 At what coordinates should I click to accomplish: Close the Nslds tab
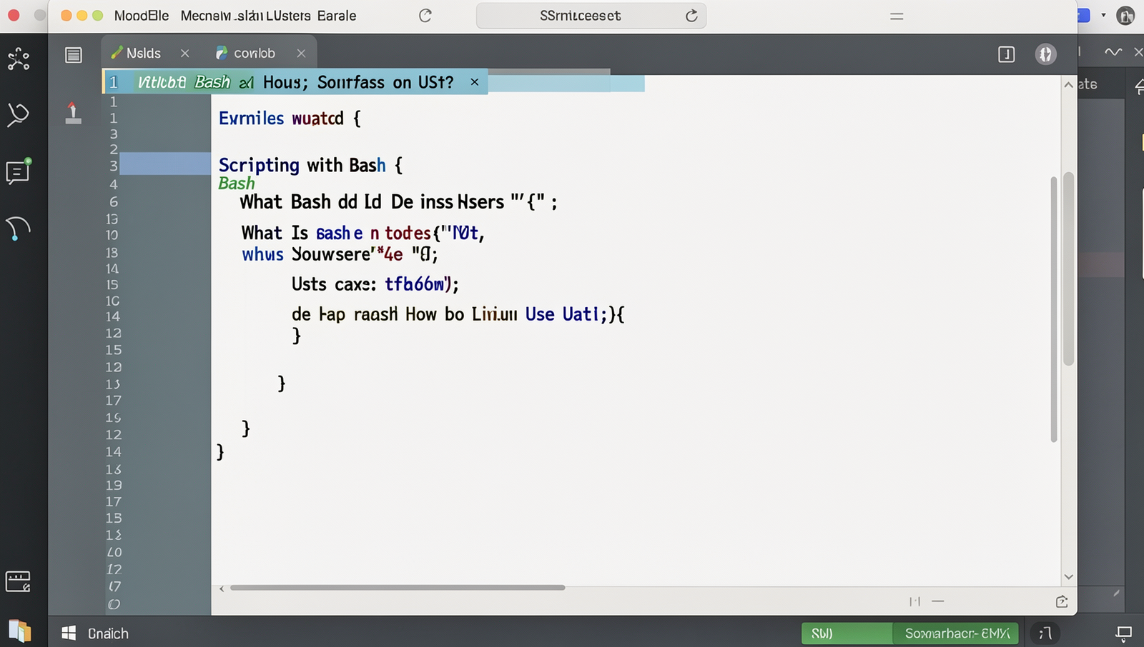coord(184,54)
